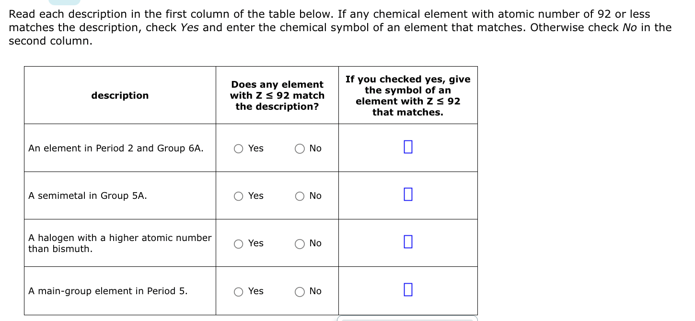This screenshot has height=321, width=695.
Task: Click the symbol entry box for Period 2 Group 6A
Action: [x=408, y=147]
